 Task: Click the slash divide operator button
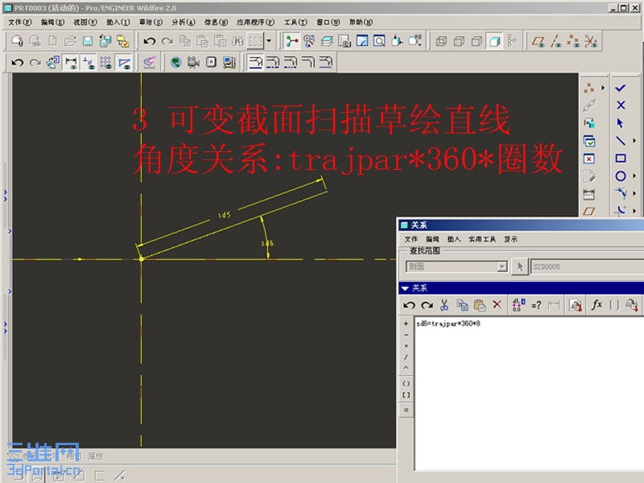tap(406, 357)
